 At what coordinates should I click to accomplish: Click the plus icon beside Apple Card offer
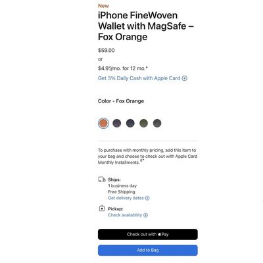tap(185, 78)
